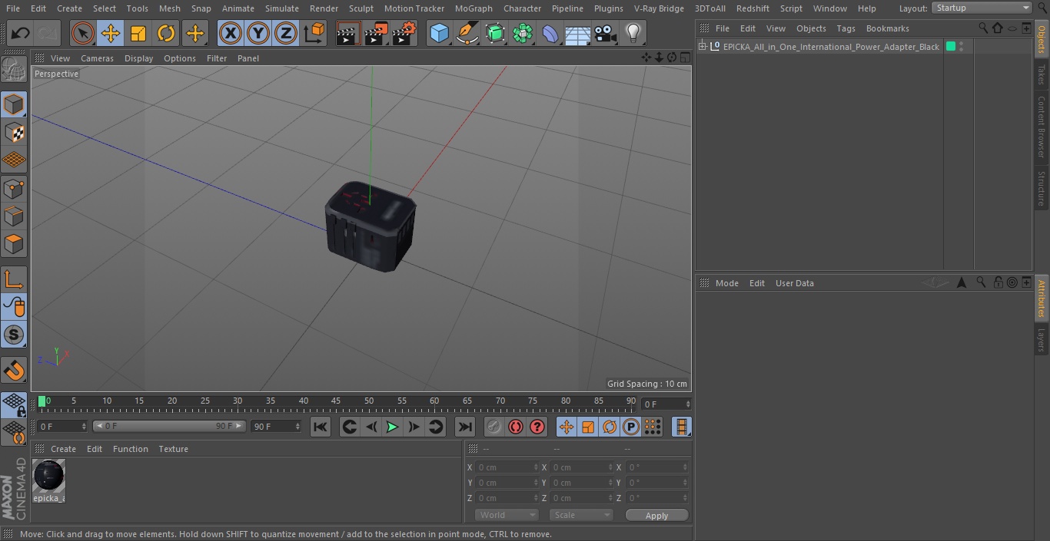Screen dimensions: 1050x541
Task: Activate the Move tool
Action: [x=111, y=33]
